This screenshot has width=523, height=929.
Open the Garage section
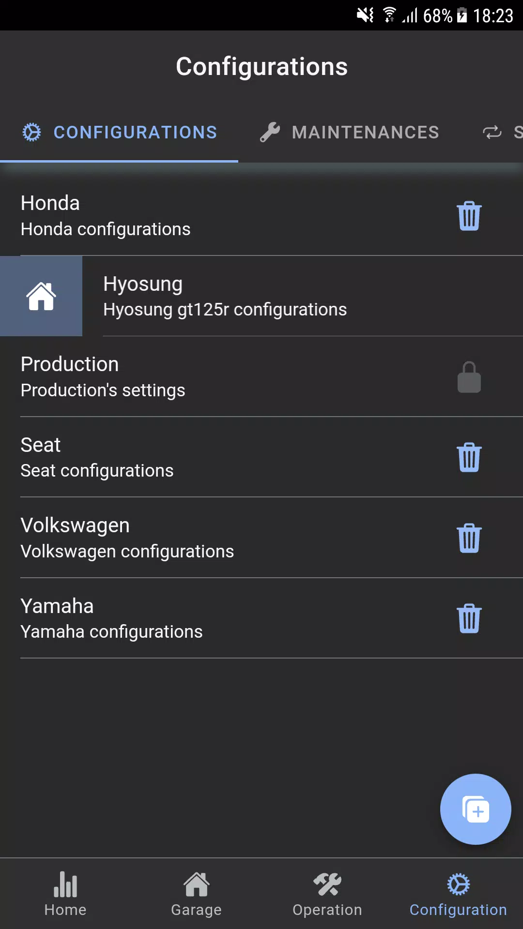(196, 894)
